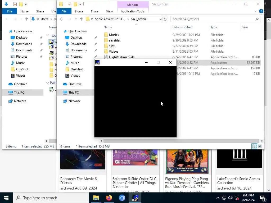Open Home tab in back Explorer window
Image resolution: width=271 pixels, height=203 pixels.
click(25, 11)
